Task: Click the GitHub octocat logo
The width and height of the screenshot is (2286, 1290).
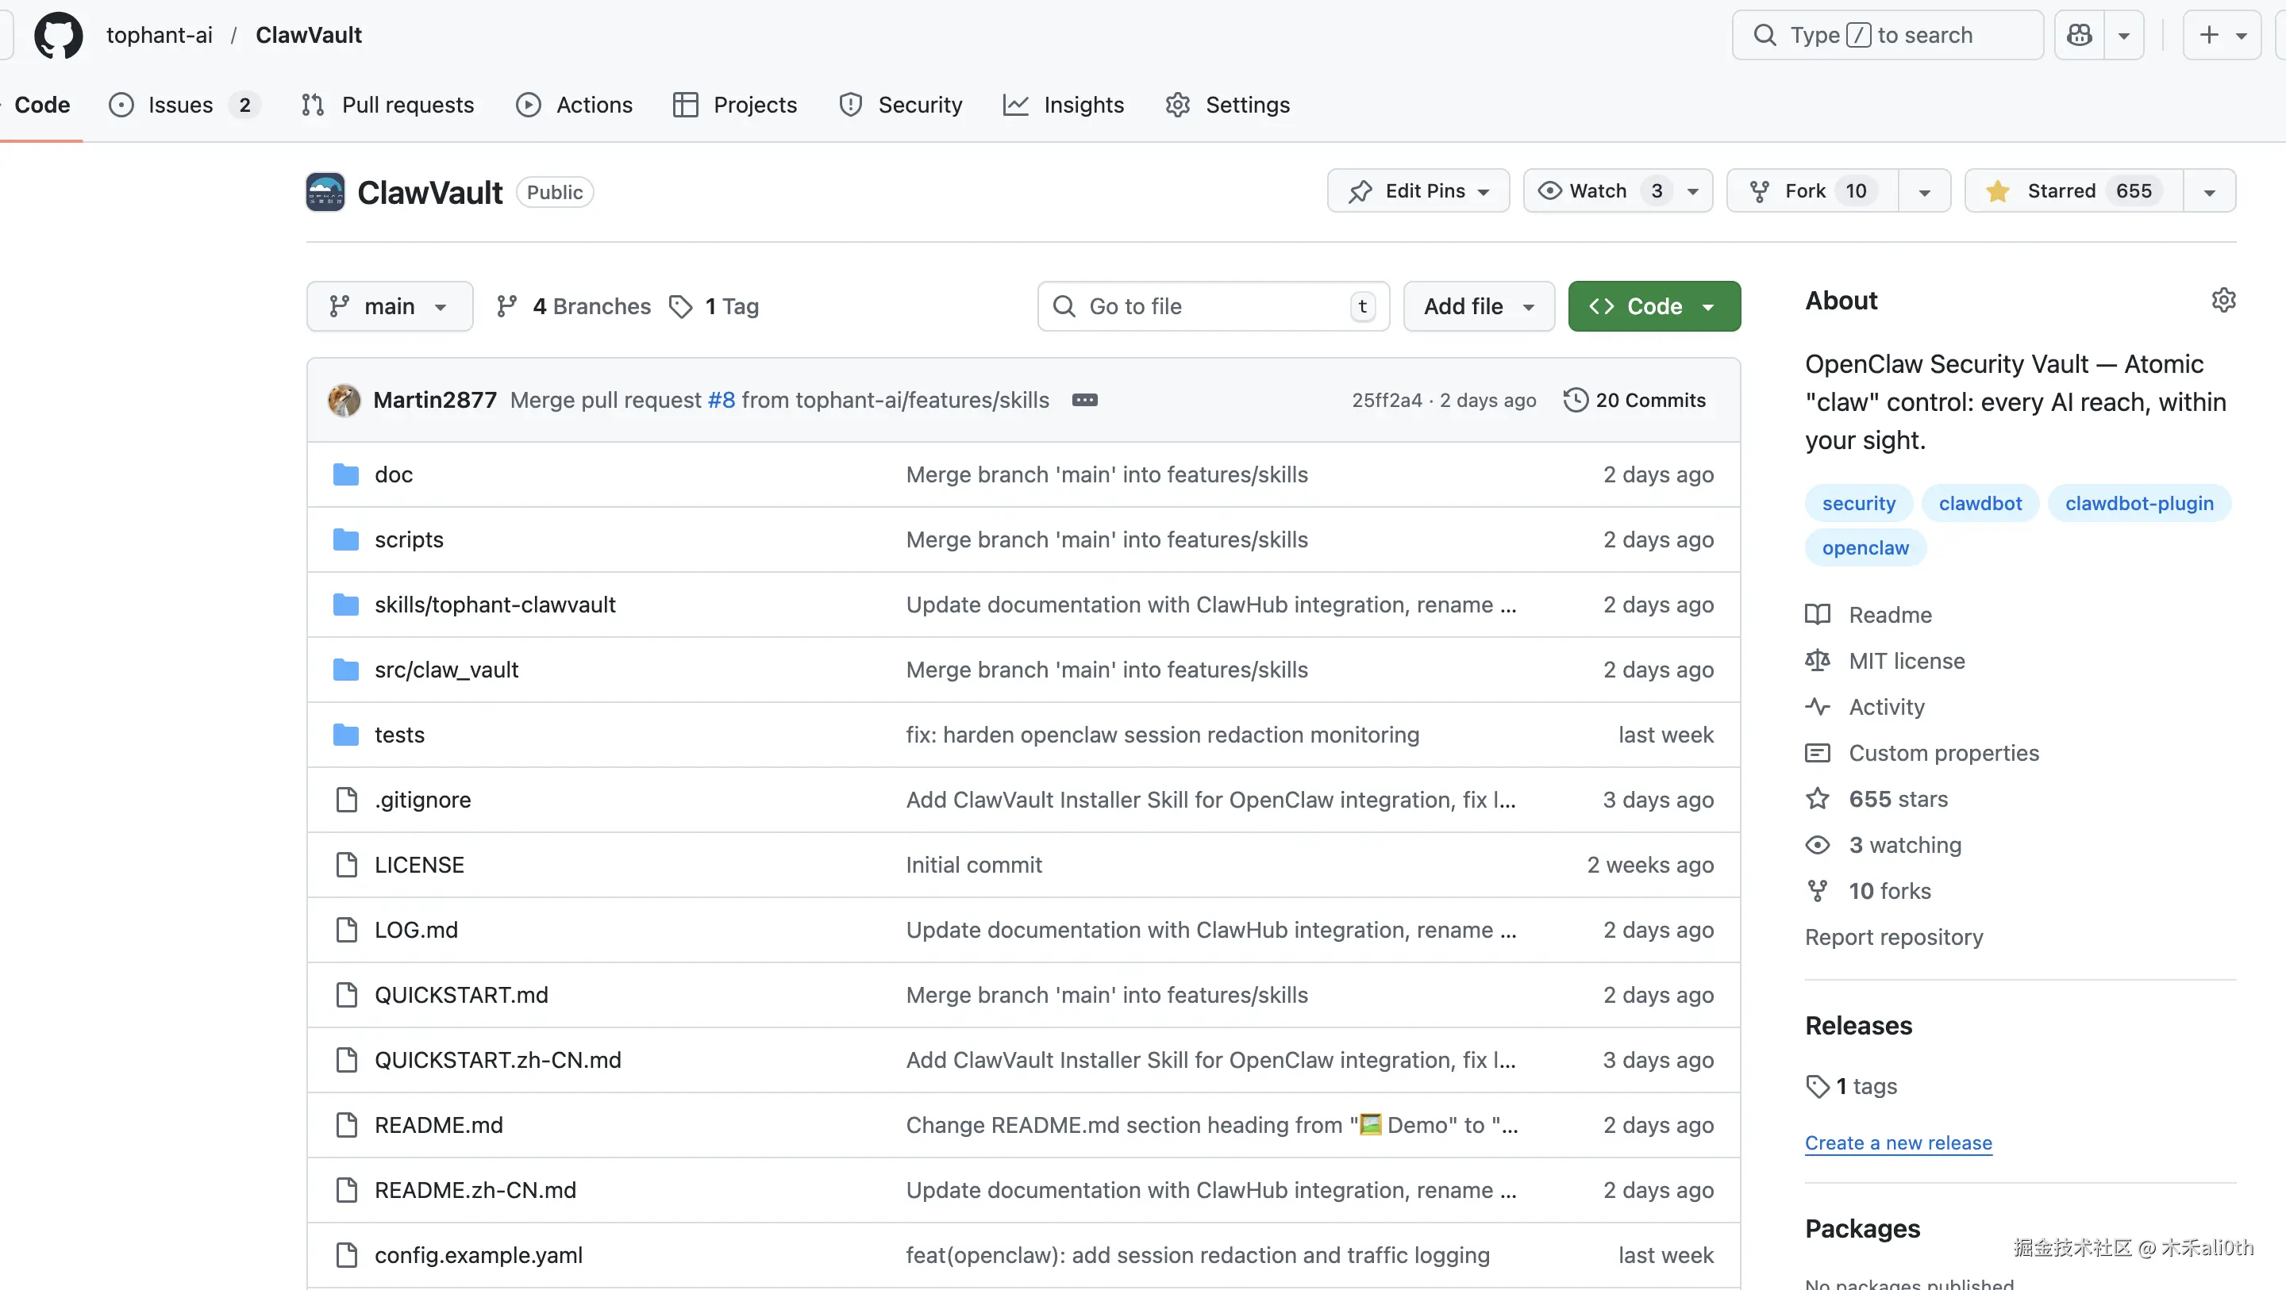Action: 59,36
